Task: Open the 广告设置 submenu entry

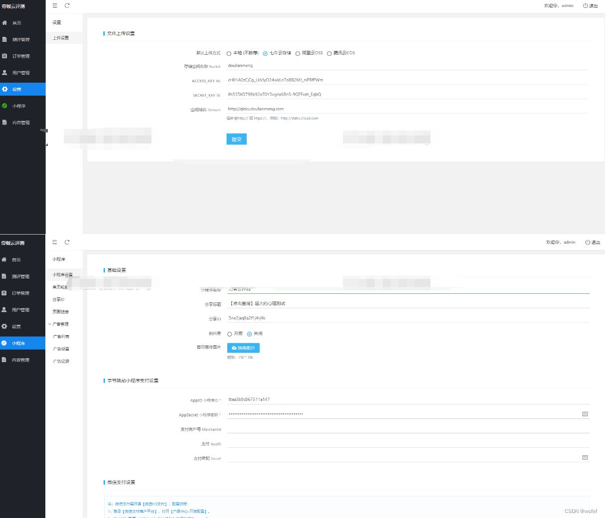Action: click(61, 349)
